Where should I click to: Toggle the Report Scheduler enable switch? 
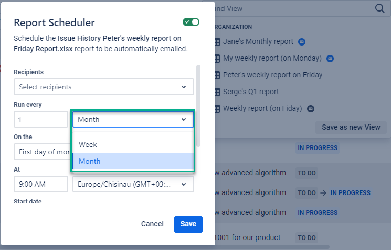tap(191, 22)
